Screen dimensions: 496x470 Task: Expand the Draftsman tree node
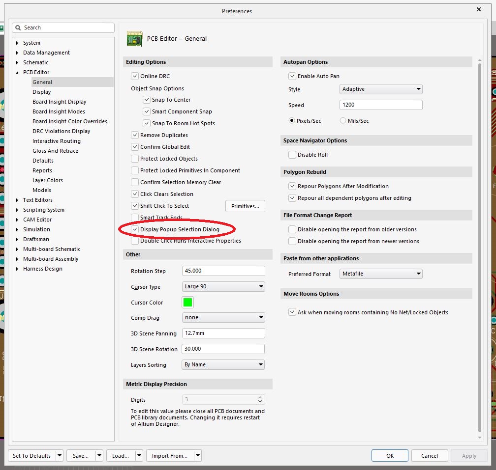pos(17,239)
